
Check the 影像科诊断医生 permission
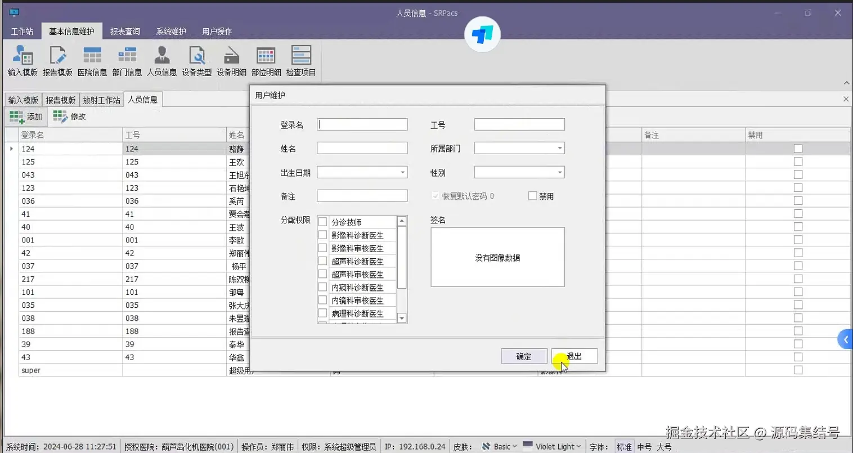(322, 235)
